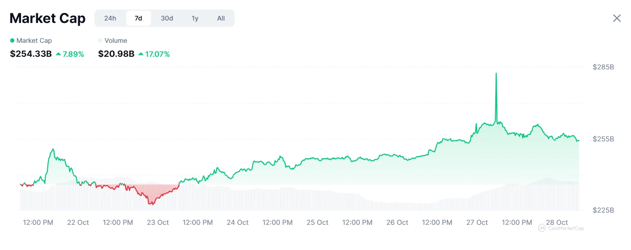Click the tall spike peak on chart
Screen dimensions: 631x250
(496, 74)
